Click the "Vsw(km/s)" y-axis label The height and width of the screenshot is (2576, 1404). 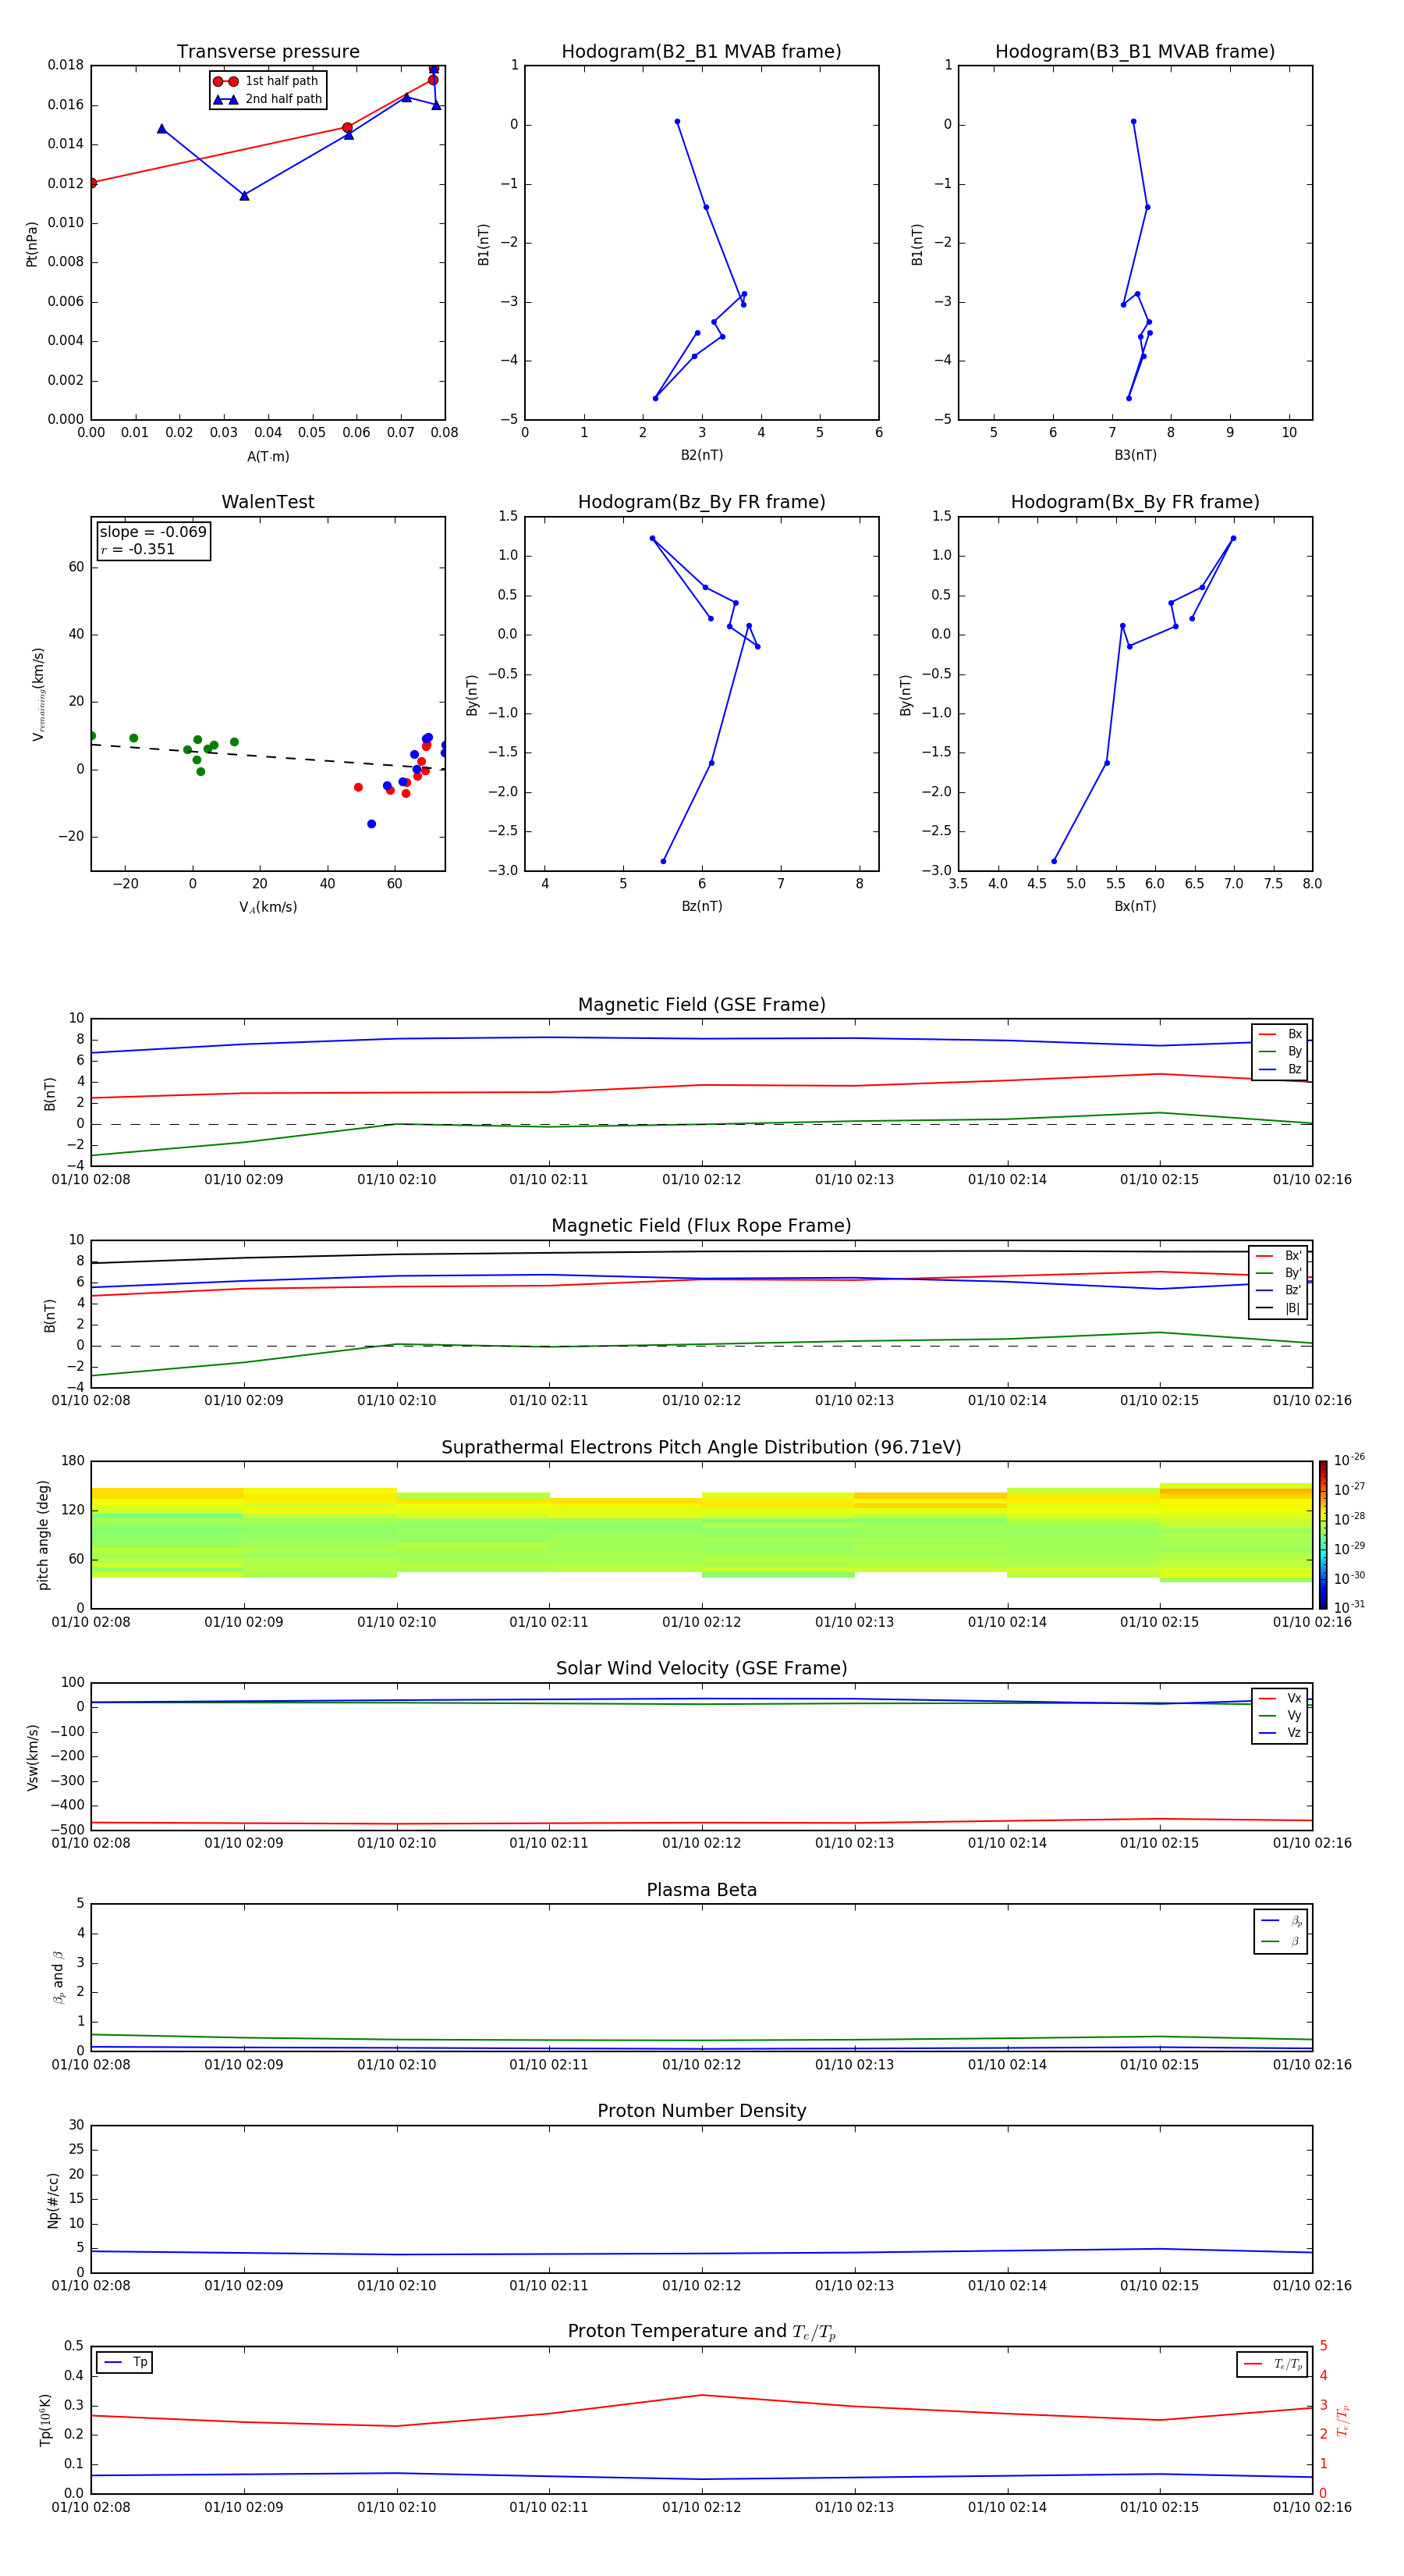(x=32, y=1757)
